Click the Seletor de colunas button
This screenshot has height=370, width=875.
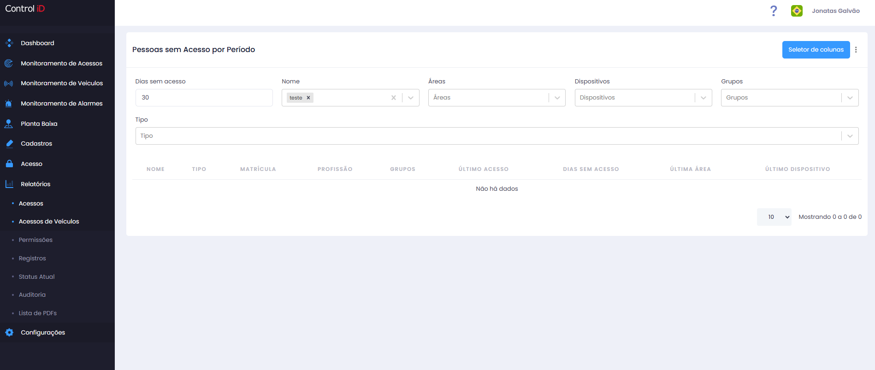tap(816, 50)
